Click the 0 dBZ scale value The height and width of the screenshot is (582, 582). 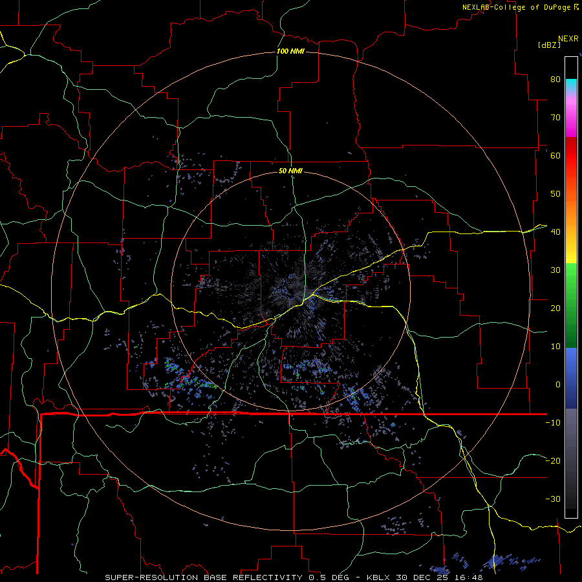click(558, 385)
